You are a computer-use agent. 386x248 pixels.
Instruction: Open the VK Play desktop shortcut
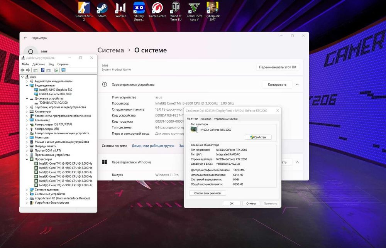[x=139, y=11]
